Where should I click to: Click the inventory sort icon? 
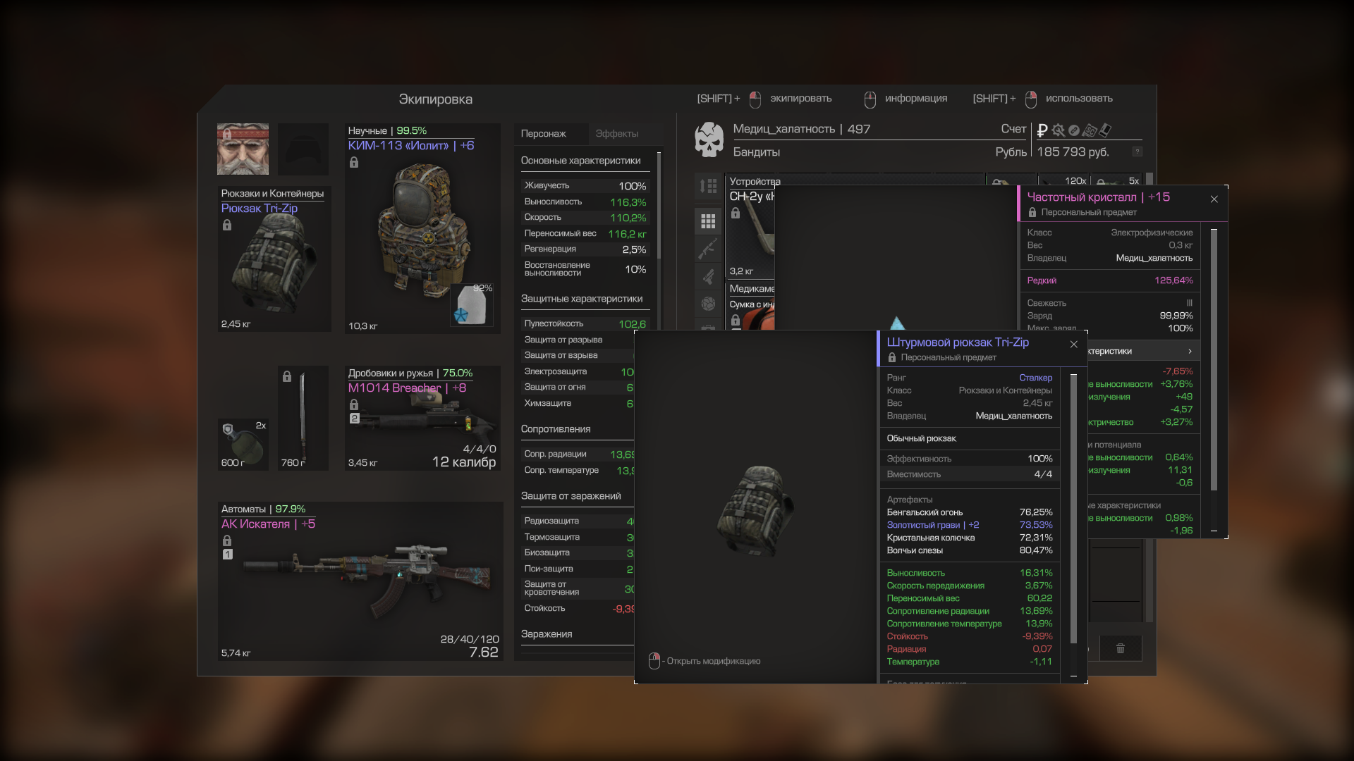coord(708,186)
